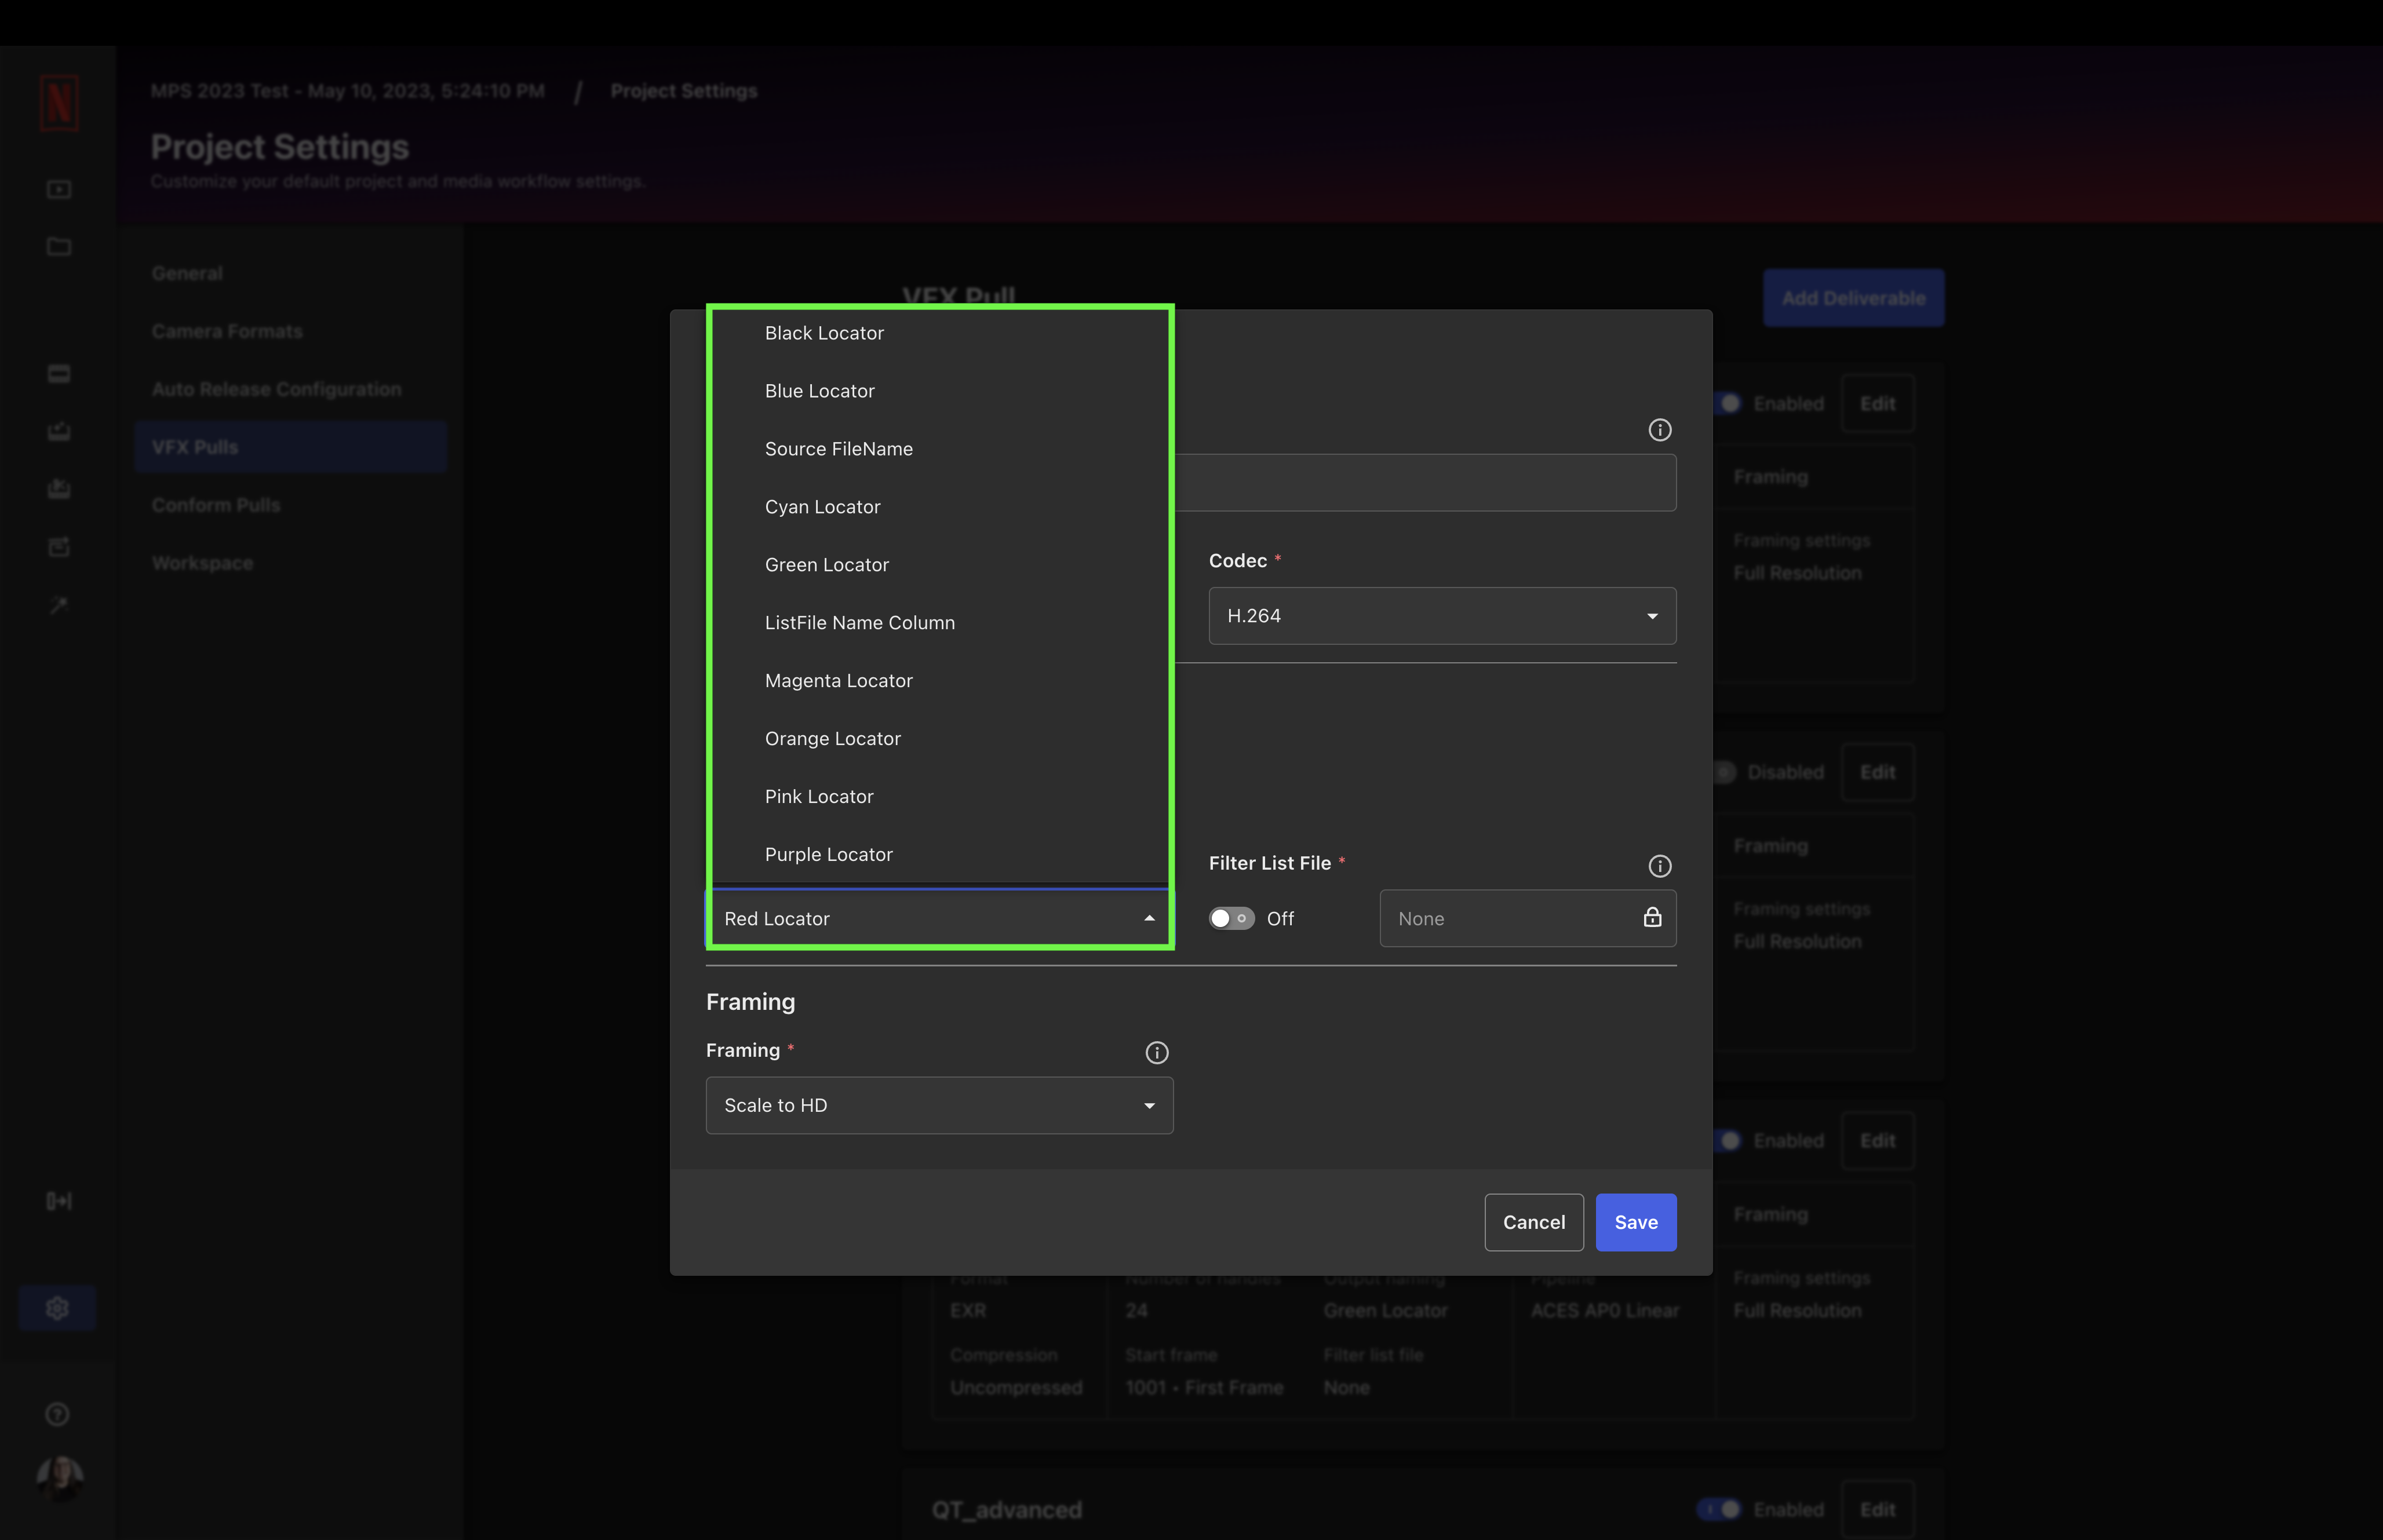Save the deliverable settings
The height and width of the screenshot is (1540, 2383).
[1636, 1222]
